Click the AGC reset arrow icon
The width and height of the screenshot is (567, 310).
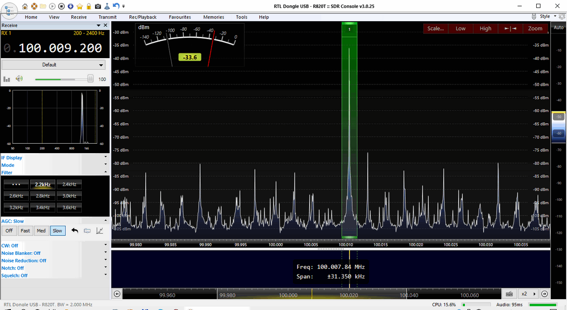tap(75, 231)
